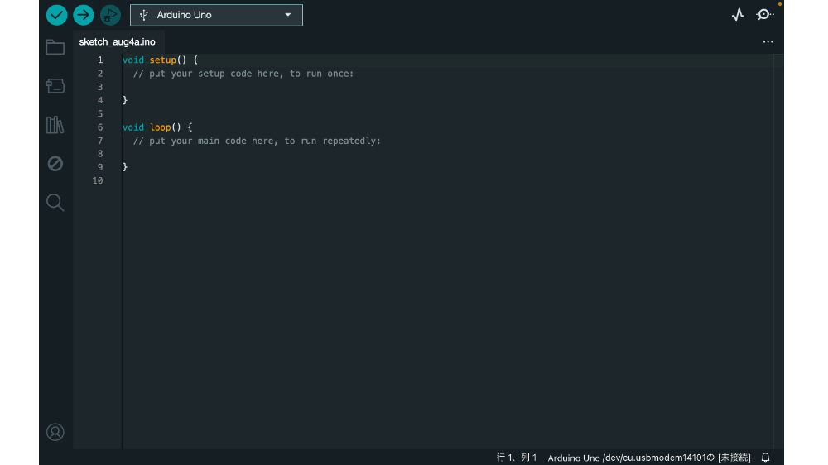Expand board list with dropdown arrow

pos(288,15)
